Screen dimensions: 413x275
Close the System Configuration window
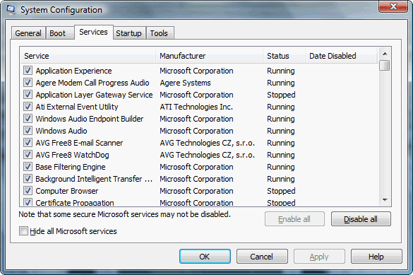click(393, 6)
